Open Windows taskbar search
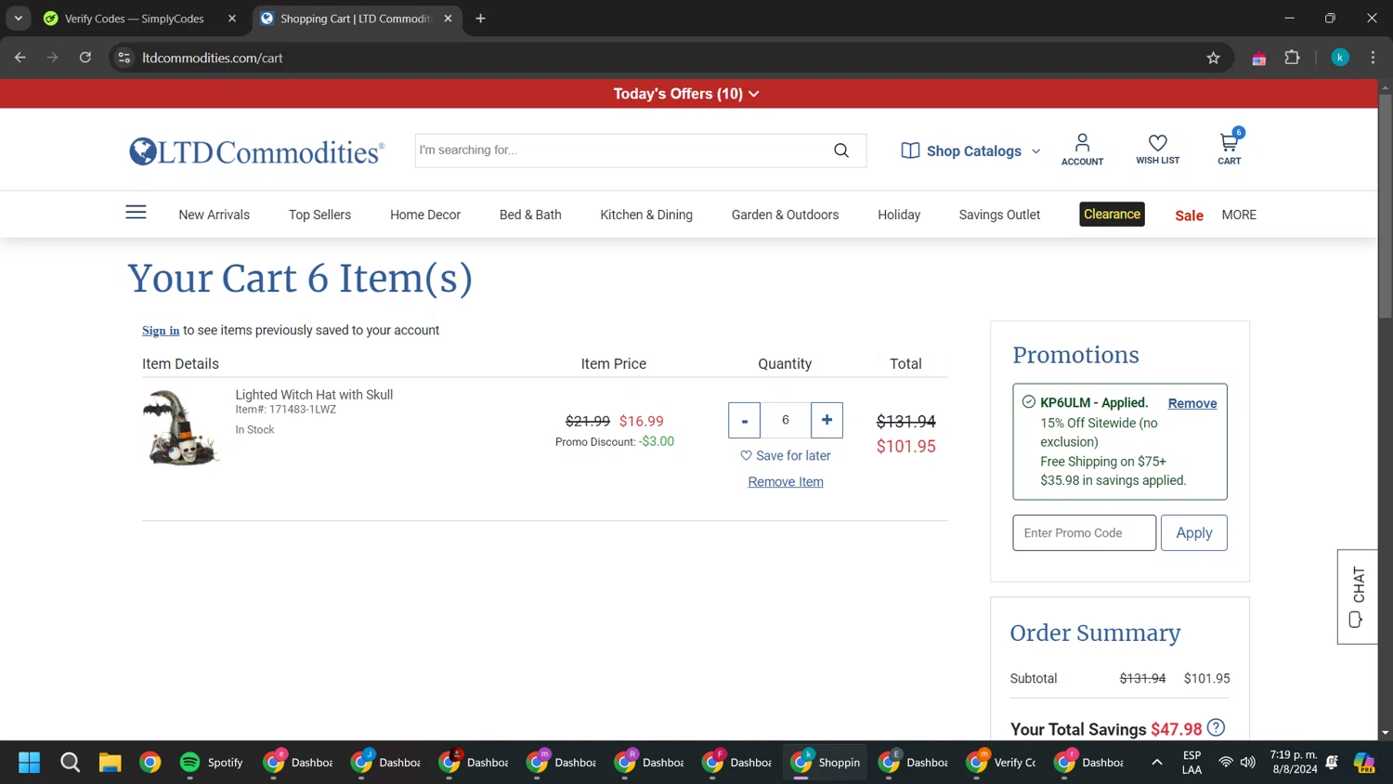 pos(70,763)
